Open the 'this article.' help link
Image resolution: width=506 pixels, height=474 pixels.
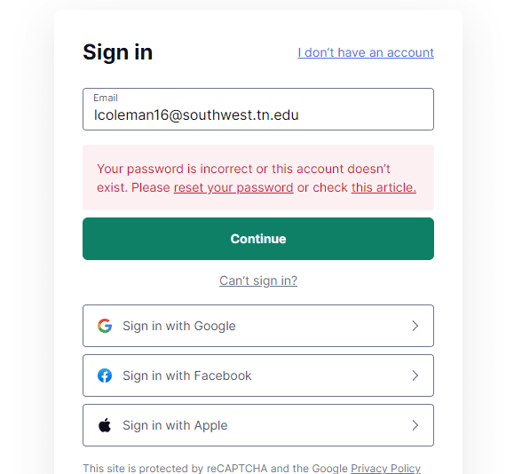tap(383, 187)
